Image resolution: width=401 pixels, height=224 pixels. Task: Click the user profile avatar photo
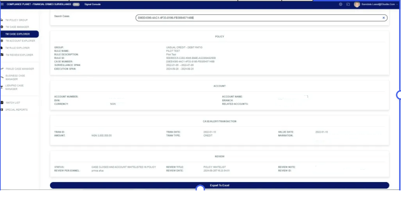point(356,4)
